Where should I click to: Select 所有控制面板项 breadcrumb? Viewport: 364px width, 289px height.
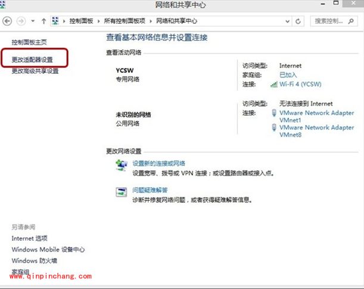click(125, 21)
